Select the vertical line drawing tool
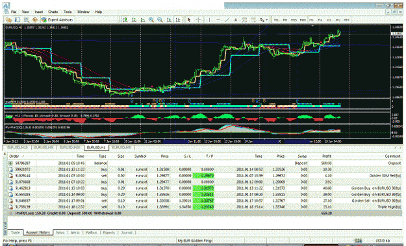 click(209, 19)
